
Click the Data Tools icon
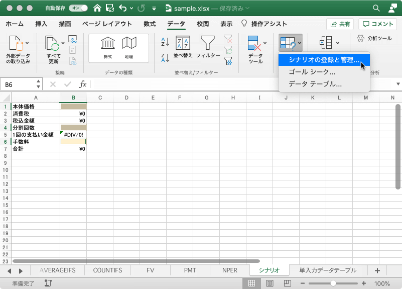(254, 43)
